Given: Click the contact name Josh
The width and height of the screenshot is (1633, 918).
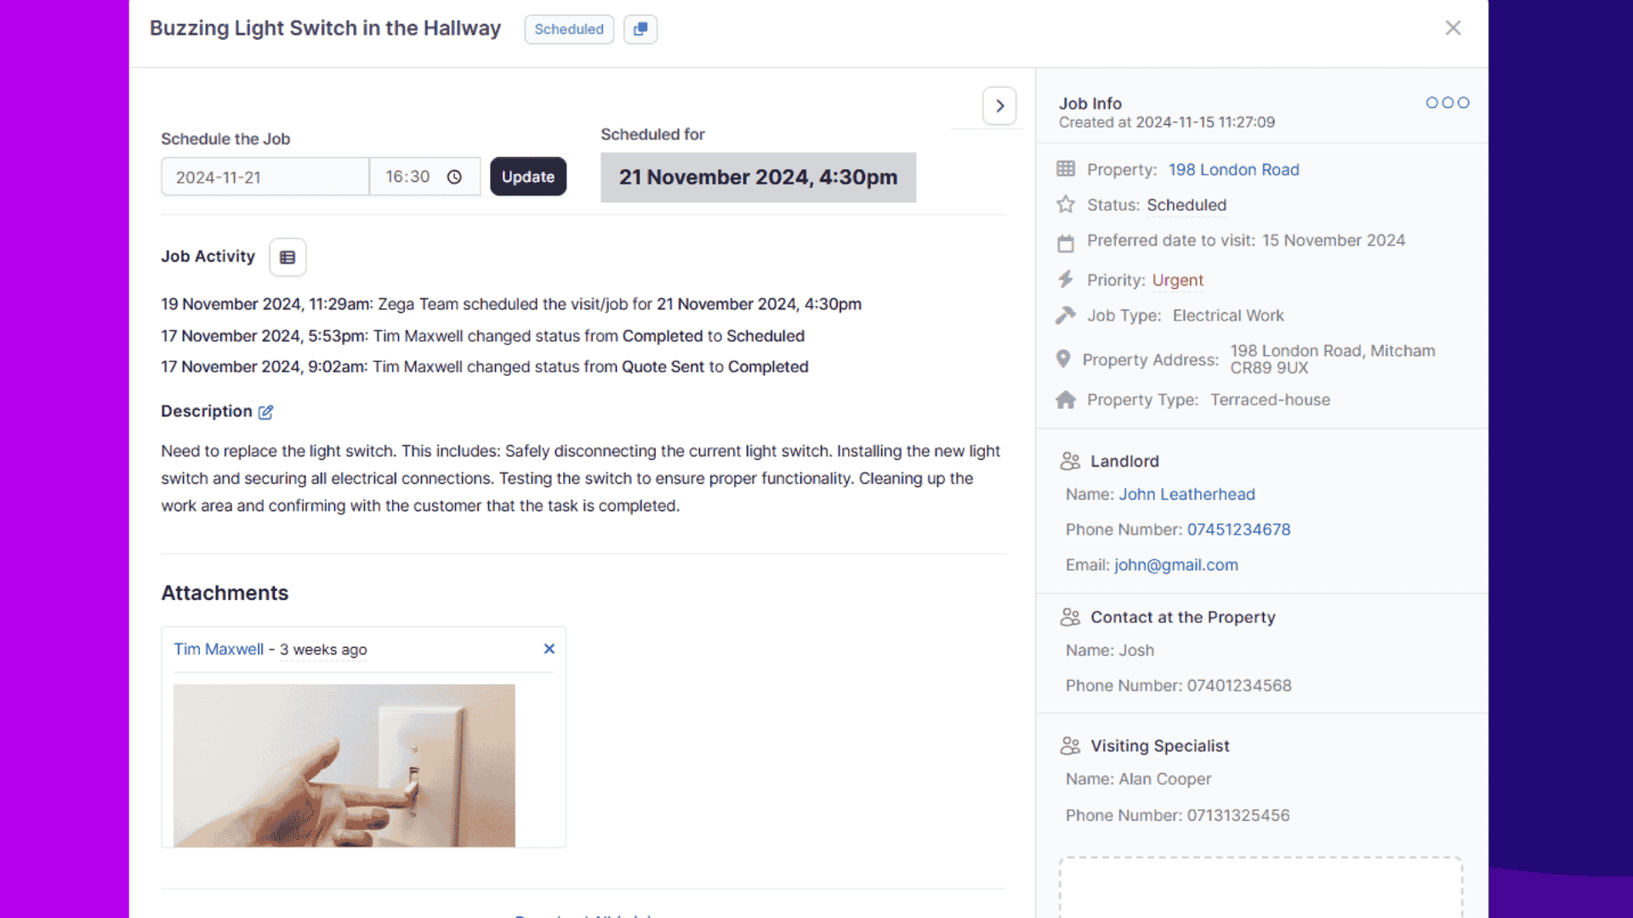Looking at the screenshot, I should pos(1136,651).
